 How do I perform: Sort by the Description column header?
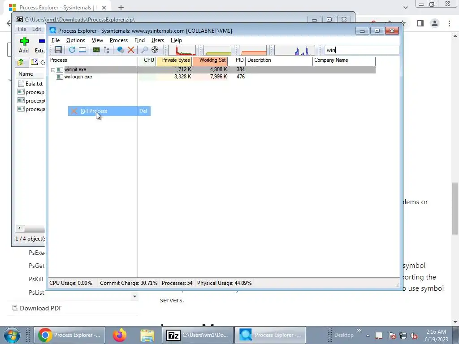[x=279, y=60]
